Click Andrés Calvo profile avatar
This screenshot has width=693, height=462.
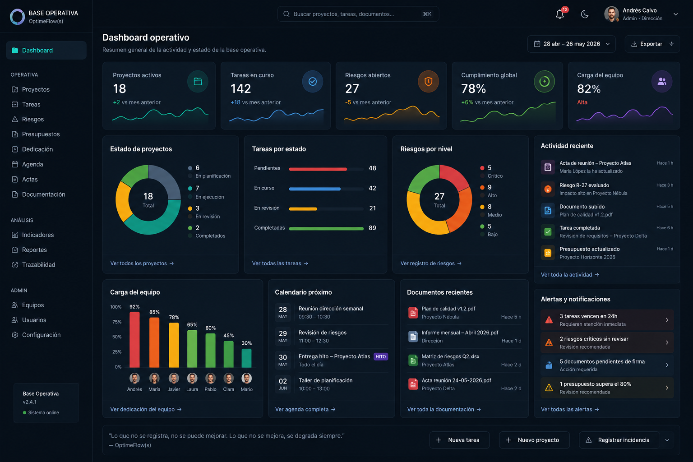pos(611,14)
